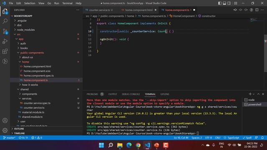Click synchronize changes in status bar
Image resolution: width=267 pixels, height=150 pixels.
click(23, 138)
